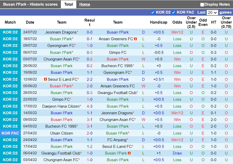Select the Date column header
The width and height of the screenshot is (233, 164).
click(x=30, y=22)
